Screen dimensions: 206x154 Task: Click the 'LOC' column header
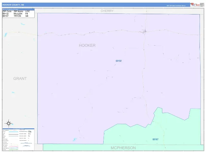click(x=28, y=12)
